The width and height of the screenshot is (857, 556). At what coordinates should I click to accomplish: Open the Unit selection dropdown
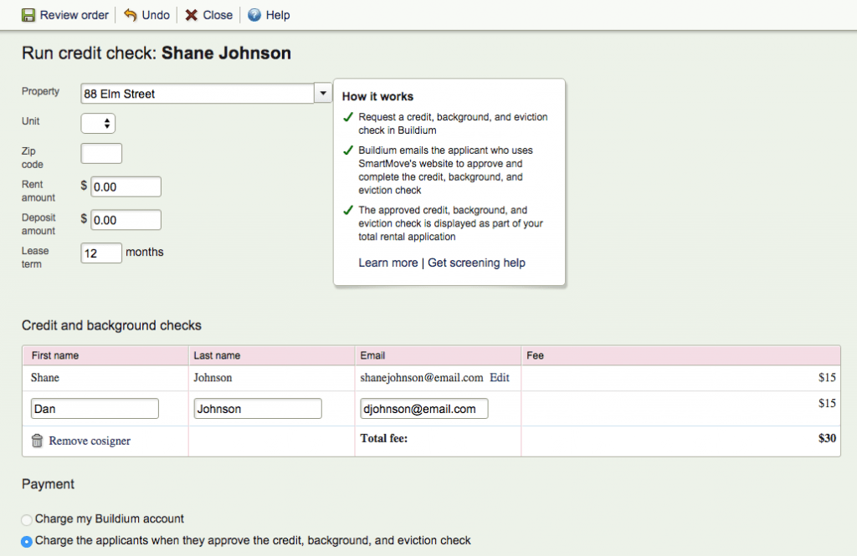click(x=98, y=121)
